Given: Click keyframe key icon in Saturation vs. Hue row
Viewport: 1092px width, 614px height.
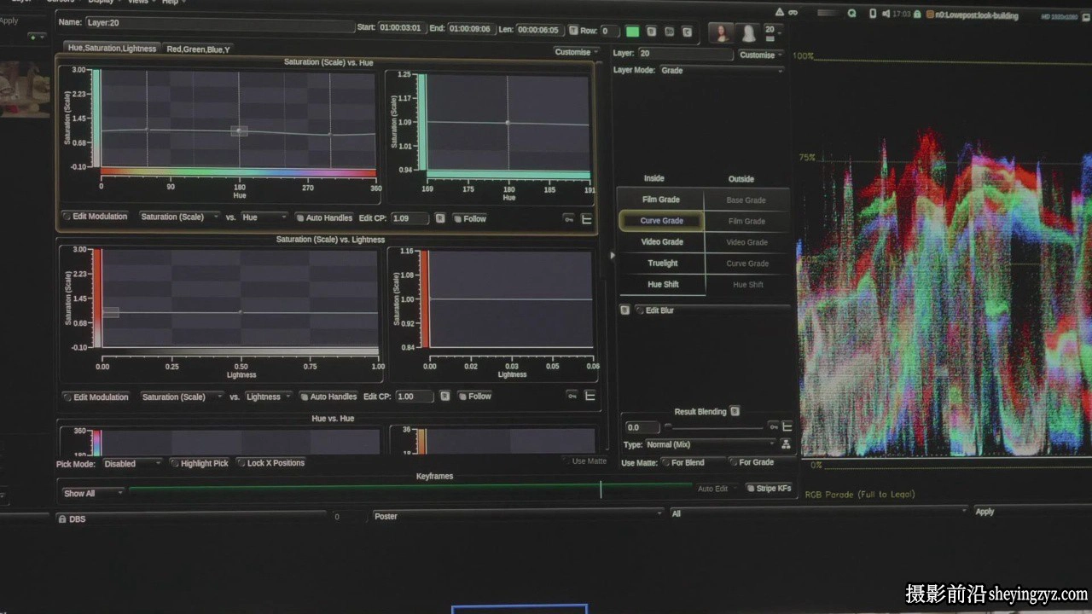Looking at the screenshot, I should 569,219.
